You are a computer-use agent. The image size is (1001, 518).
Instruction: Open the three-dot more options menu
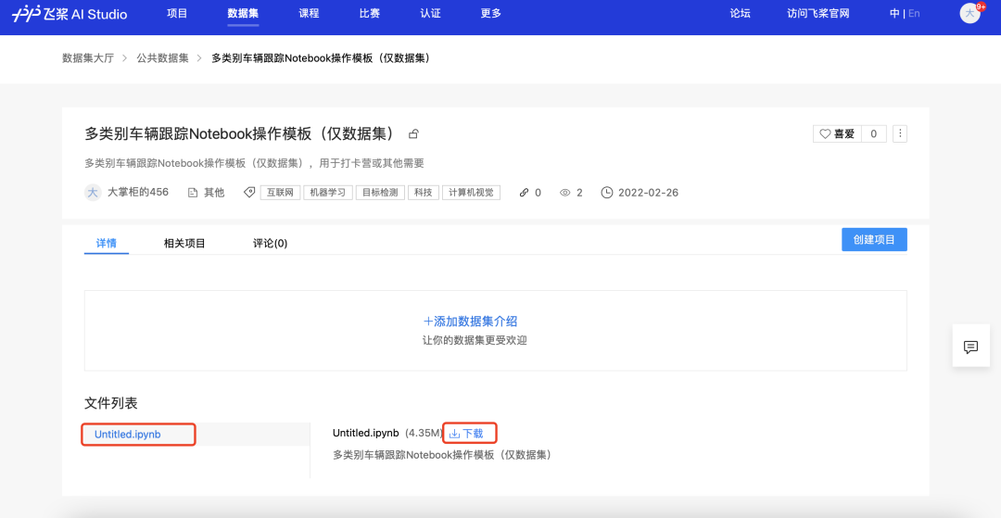900,134
